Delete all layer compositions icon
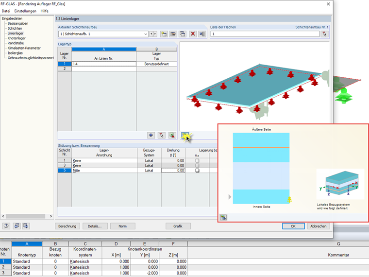The width and height of the screenshot is (369, 277). [x=202, y=34]
